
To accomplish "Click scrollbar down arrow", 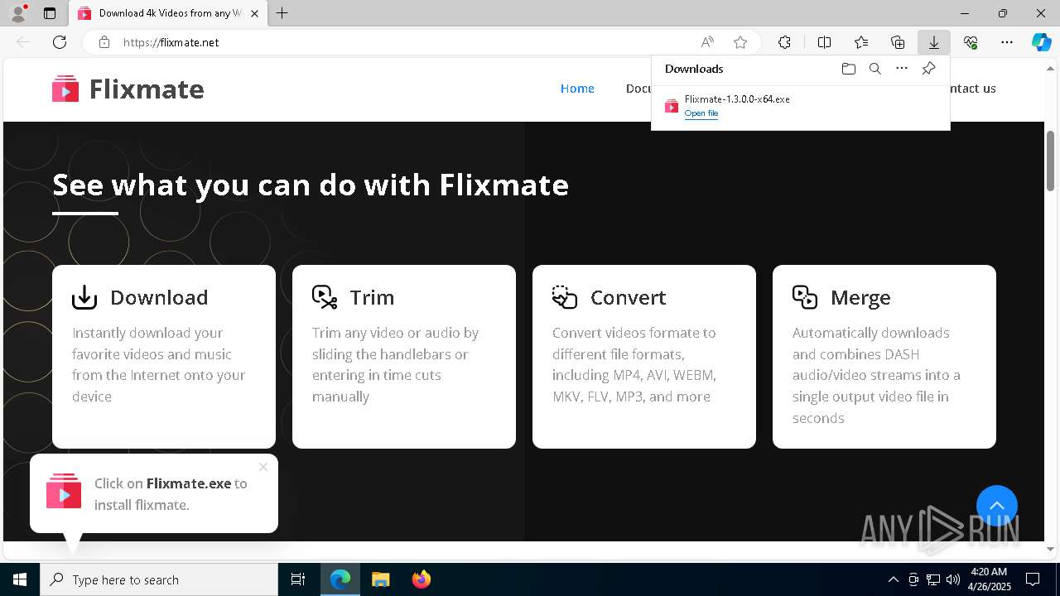I will (x=1051, y=549).
